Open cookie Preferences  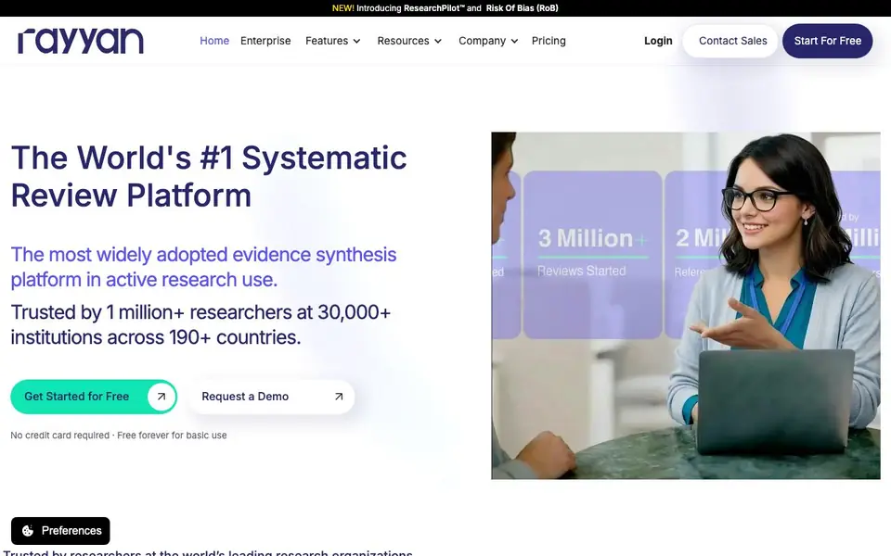[60, 530]
